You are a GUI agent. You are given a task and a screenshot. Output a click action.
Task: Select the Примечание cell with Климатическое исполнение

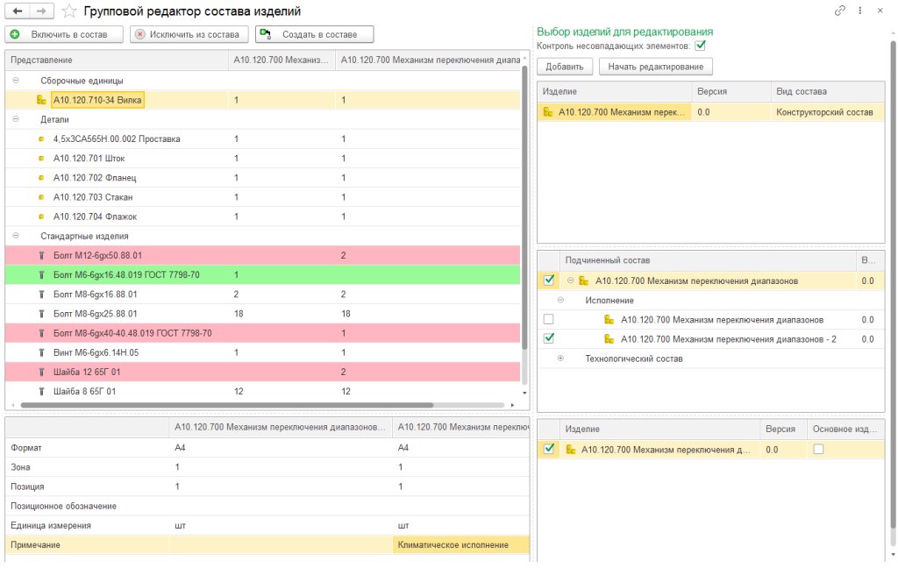click(460, 544)
